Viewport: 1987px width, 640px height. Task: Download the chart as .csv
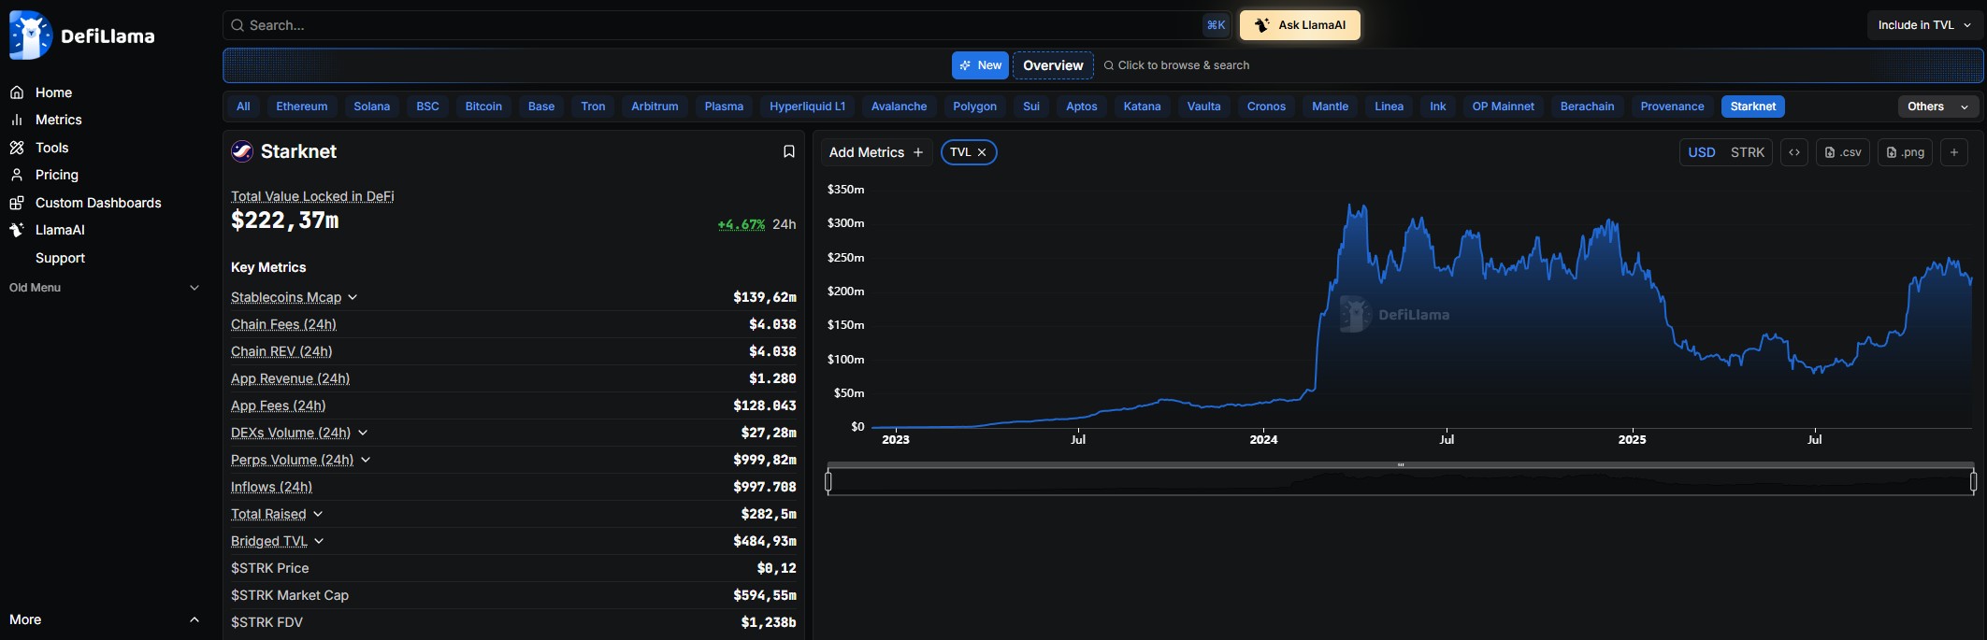tap(1842, 152)
